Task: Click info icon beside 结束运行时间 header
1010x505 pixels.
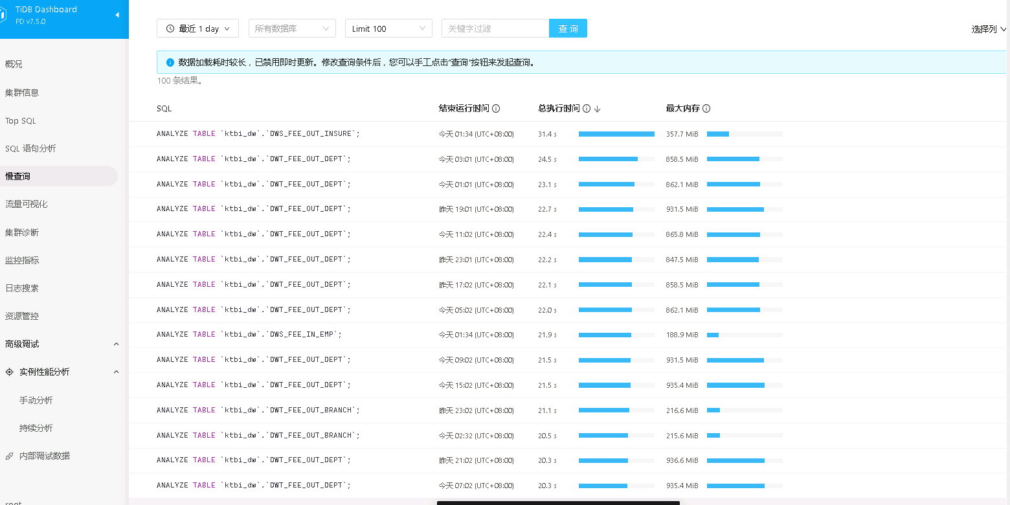Action: 496,109
